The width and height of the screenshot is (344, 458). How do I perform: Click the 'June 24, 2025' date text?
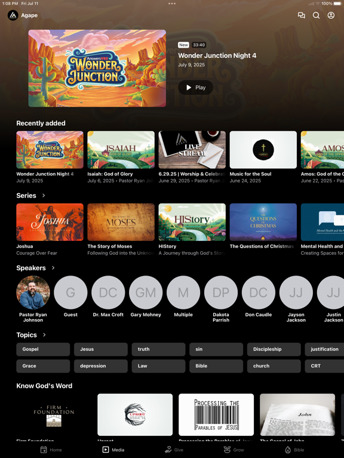(x=245, y=181)
